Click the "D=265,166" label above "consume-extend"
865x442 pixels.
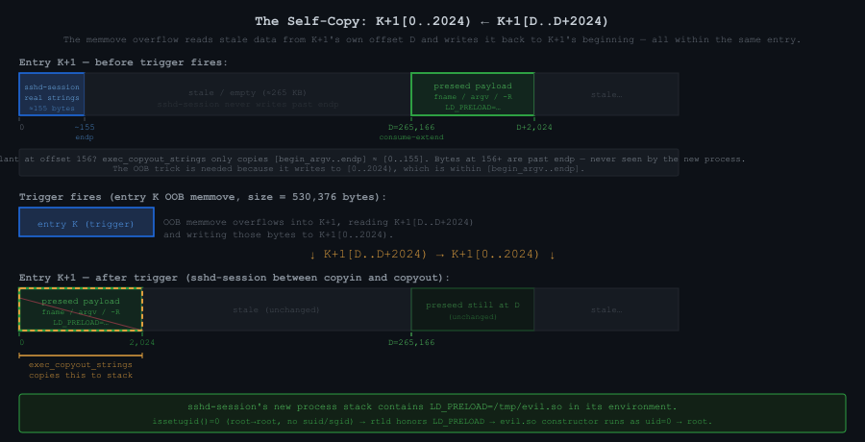click(411, 127)
